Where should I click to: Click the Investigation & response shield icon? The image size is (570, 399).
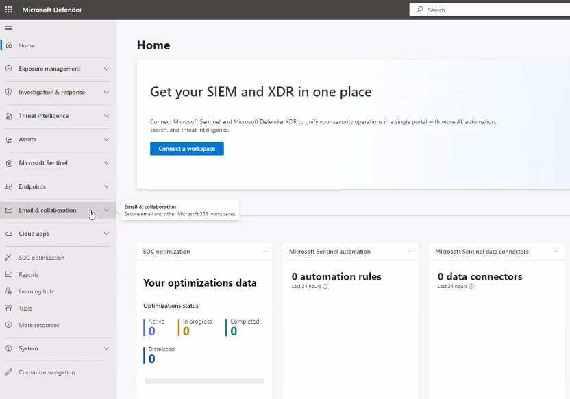8,92
